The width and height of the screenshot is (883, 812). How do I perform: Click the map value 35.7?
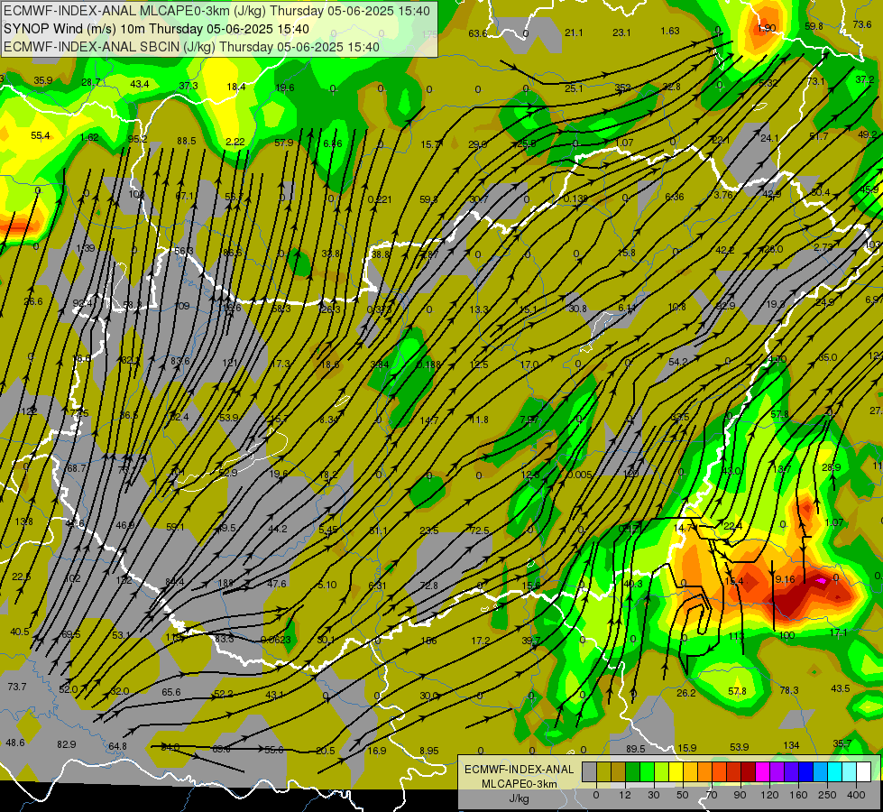[842, 743]
